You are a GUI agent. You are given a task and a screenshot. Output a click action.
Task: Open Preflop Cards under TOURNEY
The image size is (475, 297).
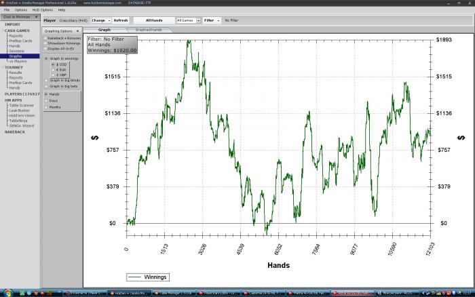pos(20,83)
